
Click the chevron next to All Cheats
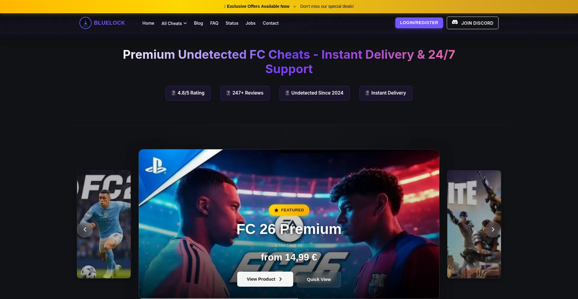tap(185, 23)
